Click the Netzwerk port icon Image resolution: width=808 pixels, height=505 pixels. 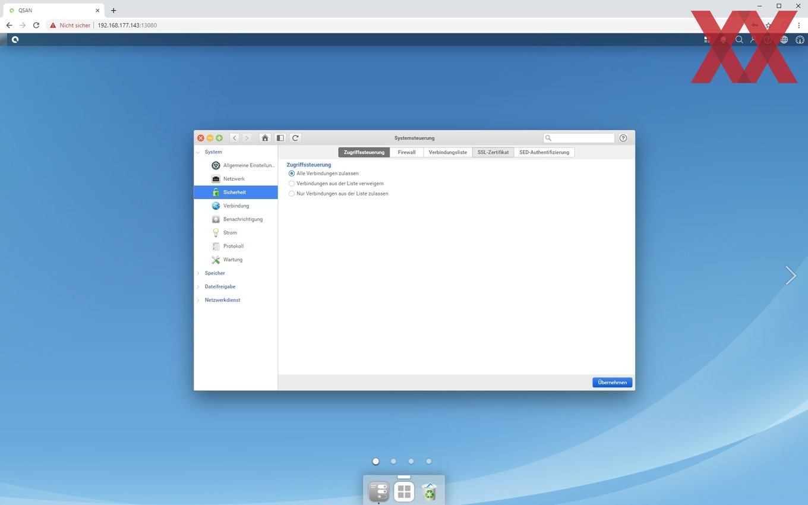tap(216, 179)
